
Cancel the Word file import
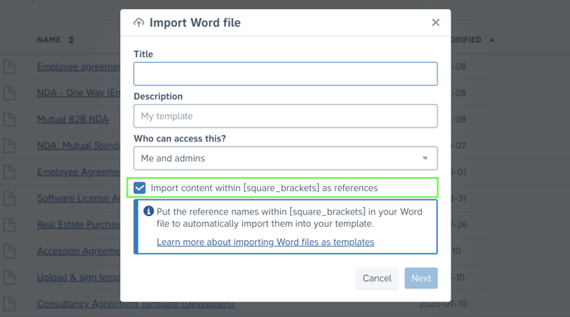(377, 278)
